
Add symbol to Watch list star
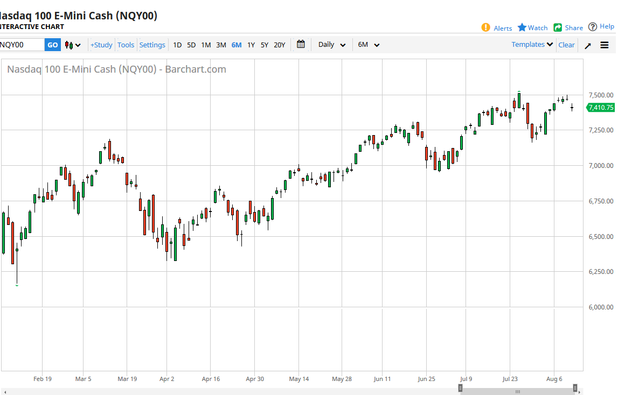522,27
